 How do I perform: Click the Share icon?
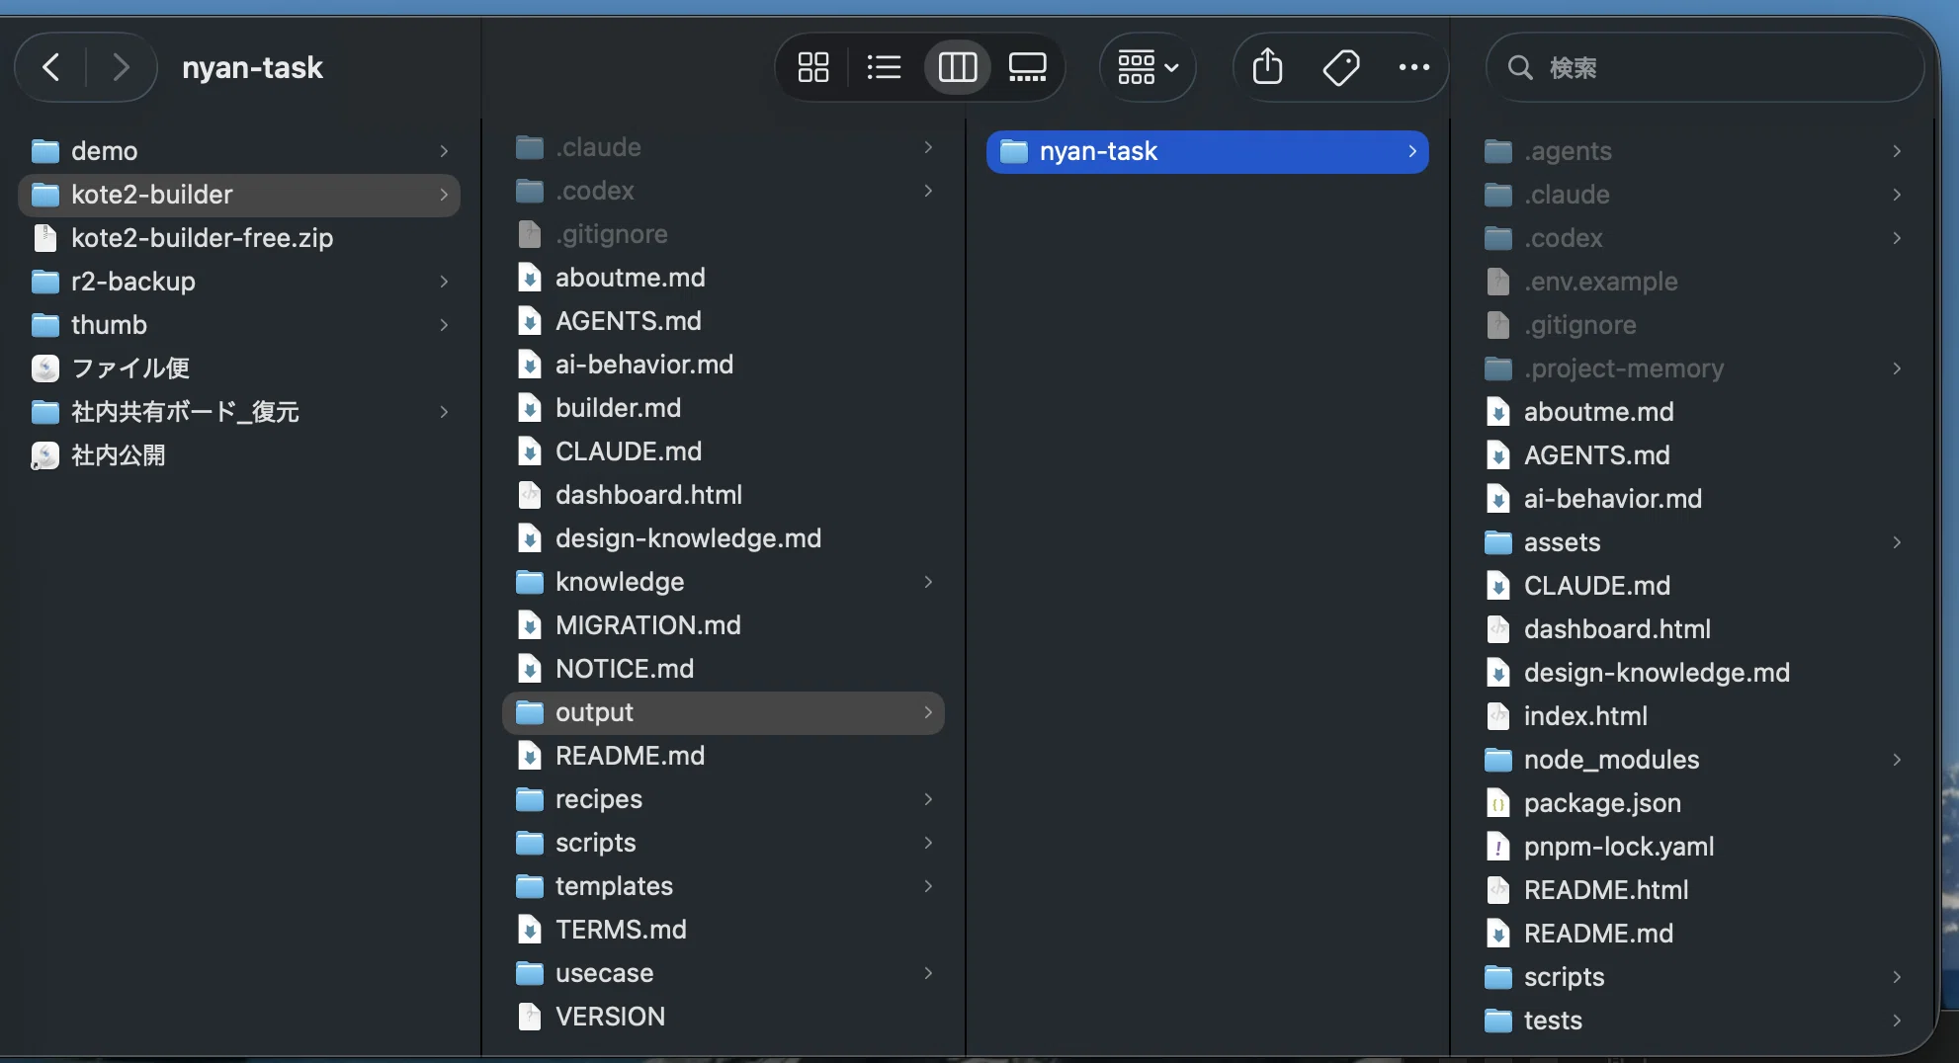(1267, 67)
